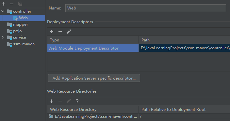Open help for web resource directories
Viewport: 230px width, 121px height.
pos(77,101)
